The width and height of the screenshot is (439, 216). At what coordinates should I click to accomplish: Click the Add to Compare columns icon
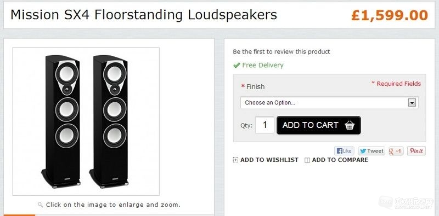coord(307,160)
